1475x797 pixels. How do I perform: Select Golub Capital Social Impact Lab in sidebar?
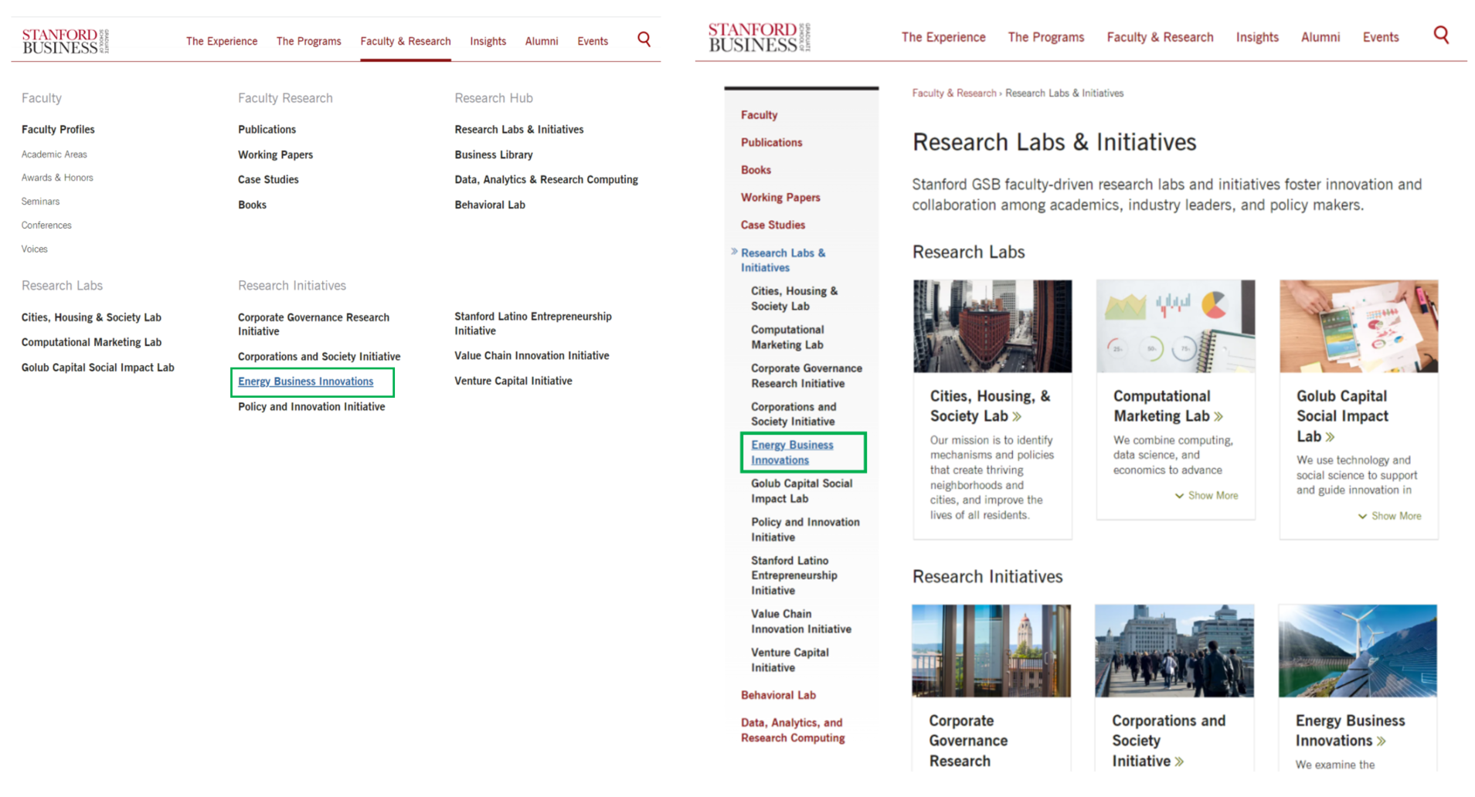tap(801, 491)
